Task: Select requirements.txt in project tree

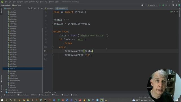Action: pos(15,80)
